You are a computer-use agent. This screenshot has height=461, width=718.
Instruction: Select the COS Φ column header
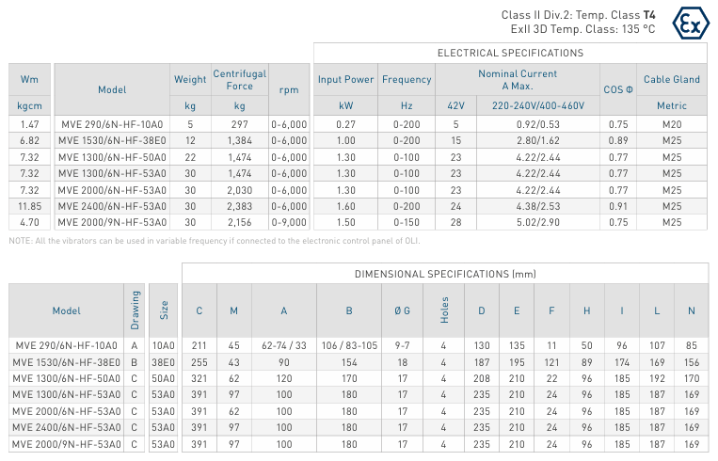click(x=617, y=89)
